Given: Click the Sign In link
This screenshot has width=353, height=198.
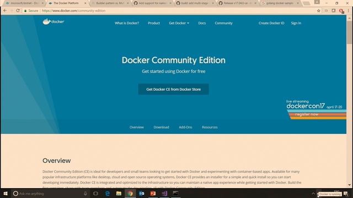Looking at the screenshot, I should tap(296, 23).
